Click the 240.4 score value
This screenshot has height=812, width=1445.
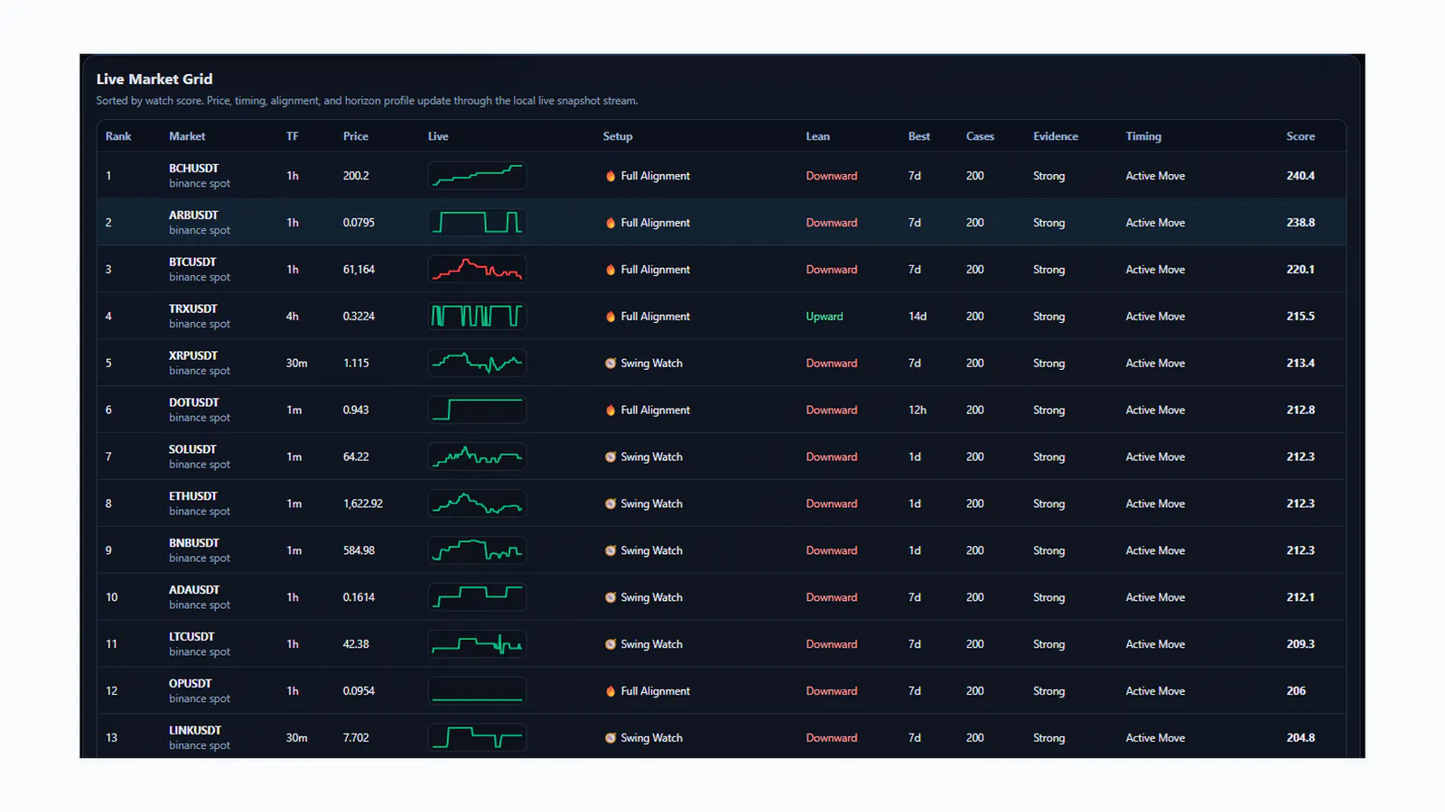[x=1300, y=176]
